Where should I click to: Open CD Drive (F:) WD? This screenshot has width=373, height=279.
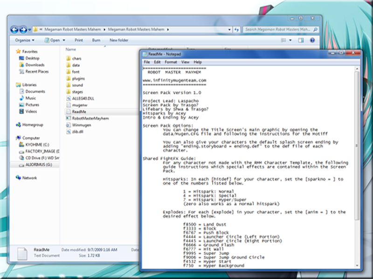click(x=42, y=158)
